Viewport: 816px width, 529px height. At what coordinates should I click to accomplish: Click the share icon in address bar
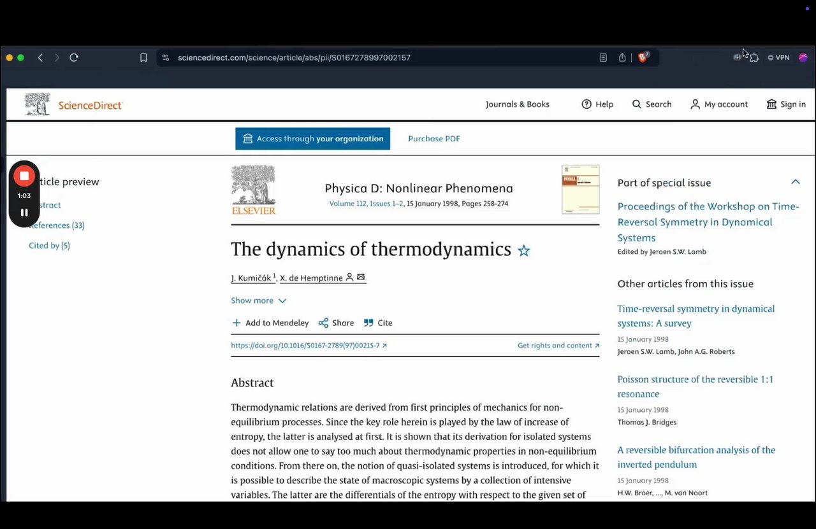(x=622, y=57)
